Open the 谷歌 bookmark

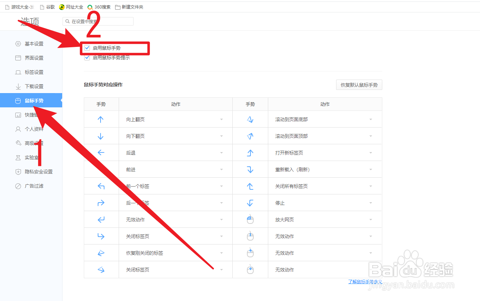point(48,7)
